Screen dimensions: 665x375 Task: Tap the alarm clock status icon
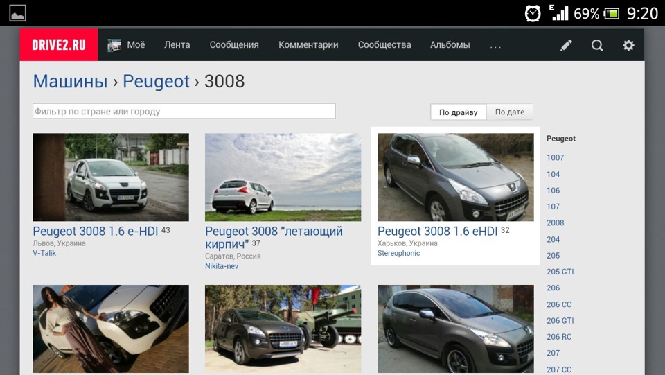point(533,14)
